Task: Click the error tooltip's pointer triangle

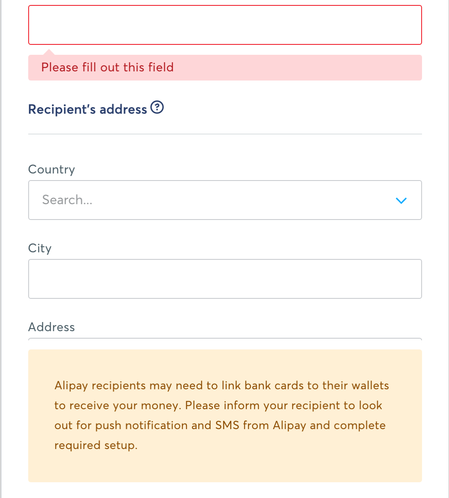Action: (49, 52)
